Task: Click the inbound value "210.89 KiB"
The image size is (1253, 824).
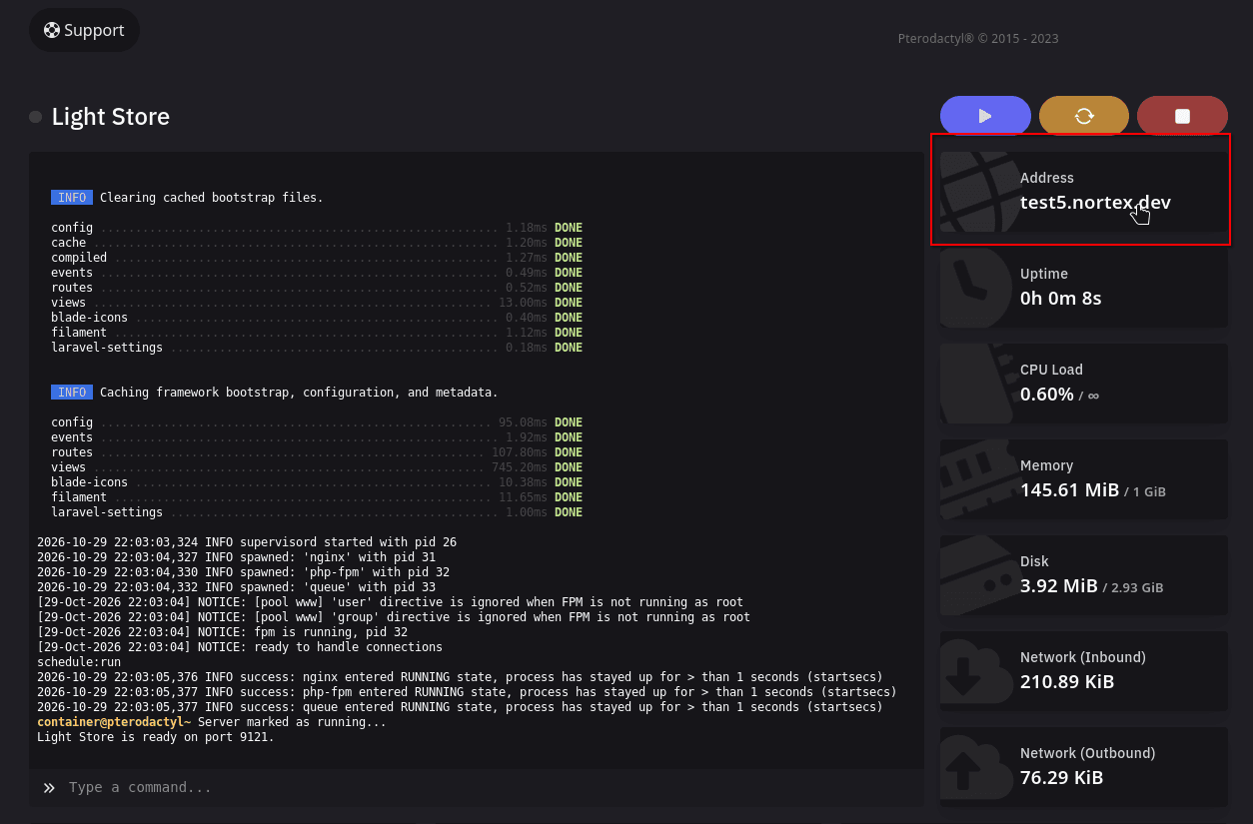Action: (x=1067, y=682)
